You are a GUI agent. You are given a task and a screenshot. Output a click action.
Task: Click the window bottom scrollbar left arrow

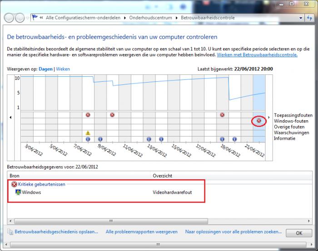pos(6,245)
